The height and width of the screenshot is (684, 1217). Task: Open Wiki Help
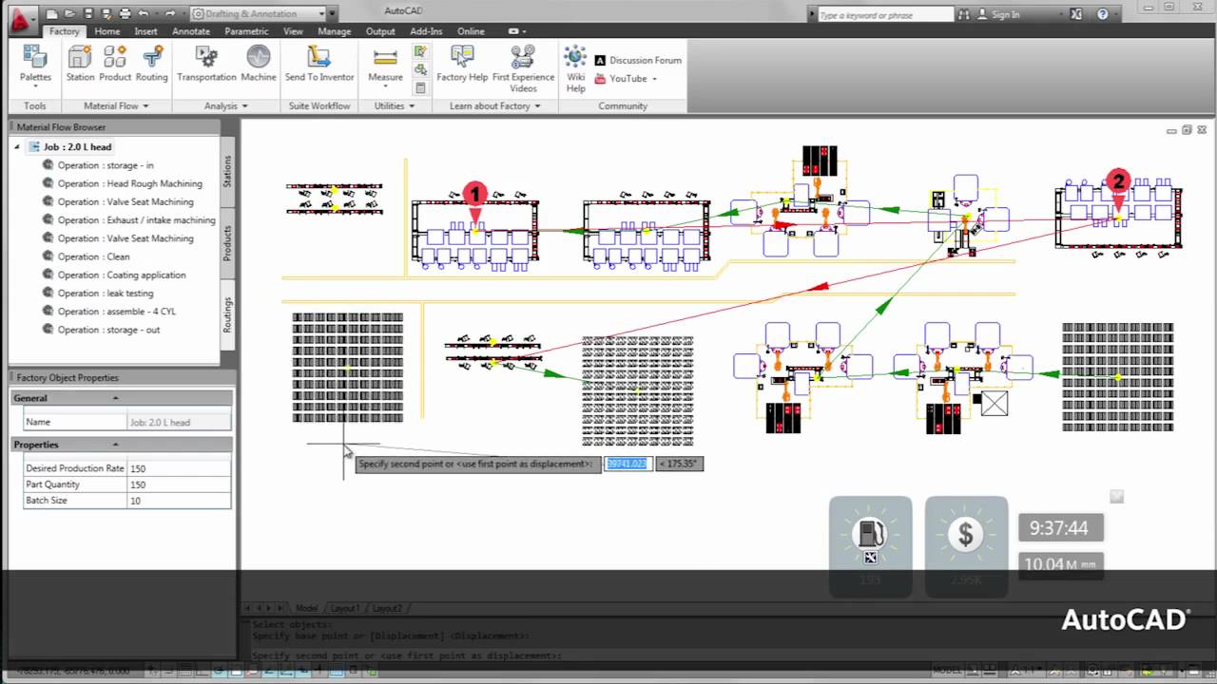pos(576,68)
